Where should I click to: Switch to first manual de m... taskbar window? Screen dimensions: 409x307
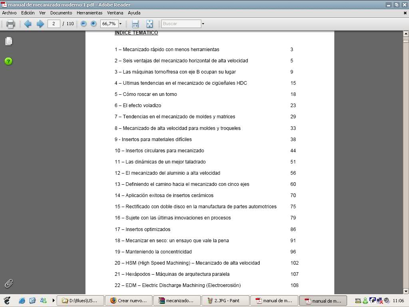tap(274, 301)
